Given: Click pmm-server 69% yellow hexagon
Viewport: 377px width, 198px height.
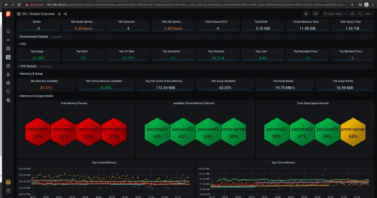Looking at the screenshot, I should click(353, 132).
